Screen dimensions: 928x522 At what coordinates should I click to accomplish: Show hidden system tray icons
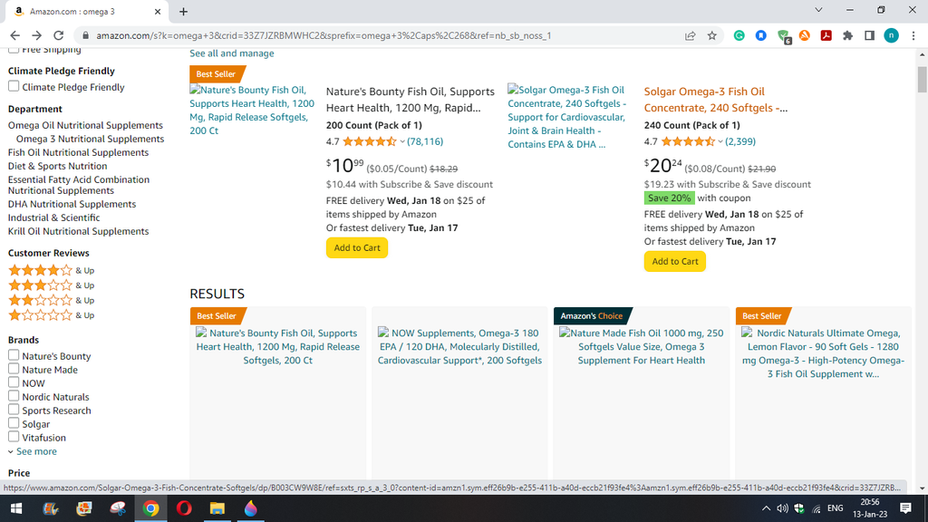click(x=766, y=508)
